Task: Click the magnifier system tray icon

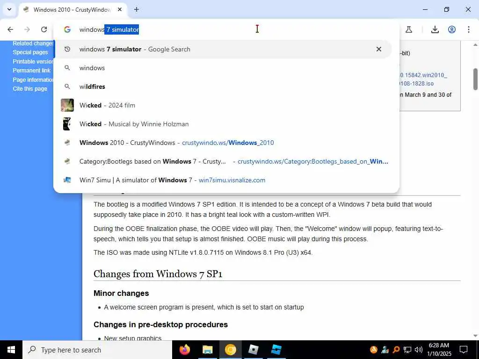Action: tap(396, 350)
